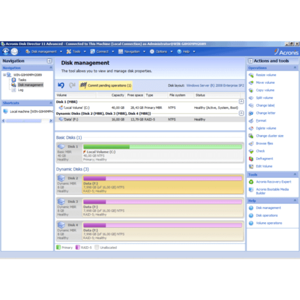Screen dimensions: 300x300
Task: Click the Shortcuts horizontal scrollbar right arrow
Action: 51,121
